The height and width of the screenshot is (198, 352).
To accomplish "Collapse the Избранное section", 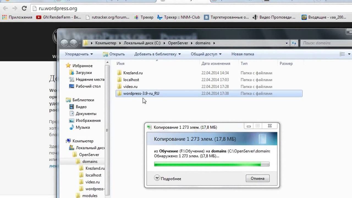I will point(79,66).
